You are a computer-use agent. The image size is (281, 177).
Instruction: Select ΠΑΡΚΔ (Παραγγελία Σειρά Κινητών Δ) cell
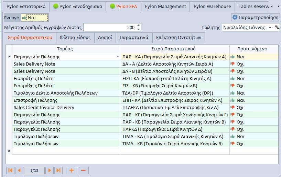[175, 129]
